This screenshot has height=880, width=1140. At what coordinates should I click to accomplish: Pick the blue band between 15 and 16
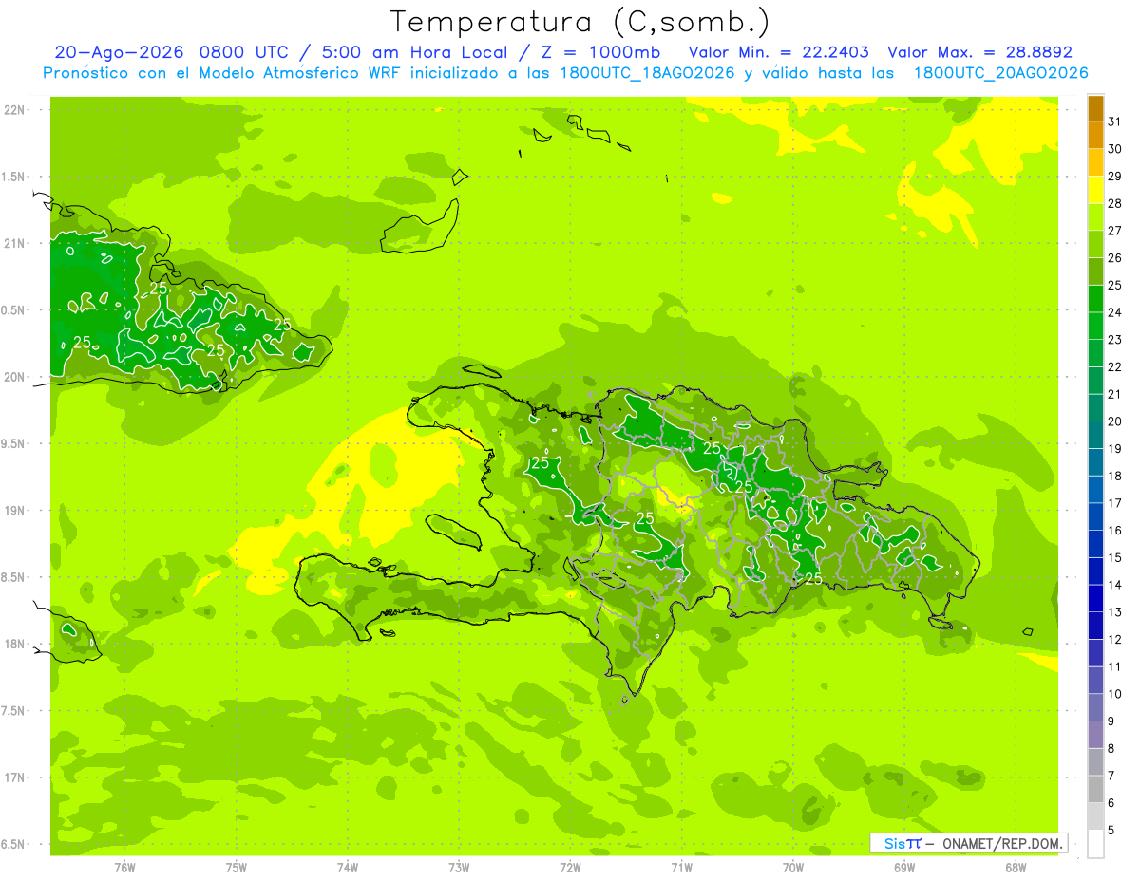pos(1095,544)
